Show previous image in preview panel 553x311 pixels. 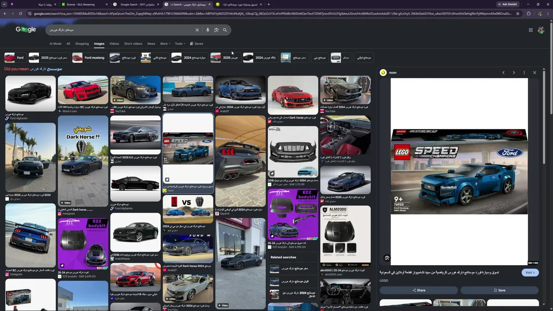(x=503, y=73)
